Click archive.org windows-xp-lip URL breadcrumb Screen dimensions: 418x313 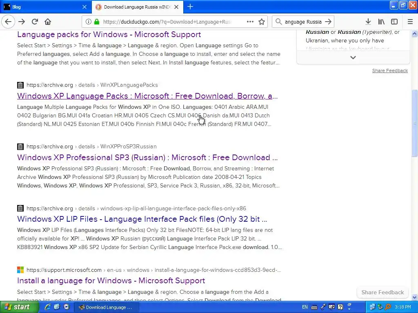(136, 208)
